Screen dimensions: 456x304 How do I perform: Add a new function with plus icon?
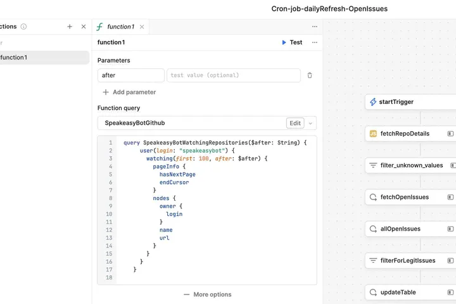tap(70, 27)
